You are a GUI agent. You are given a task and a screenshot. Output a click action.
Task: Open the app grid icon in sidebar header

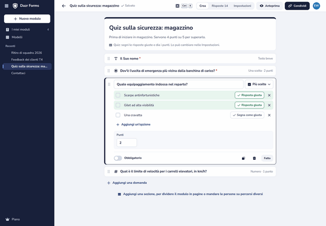coord(7,6)
